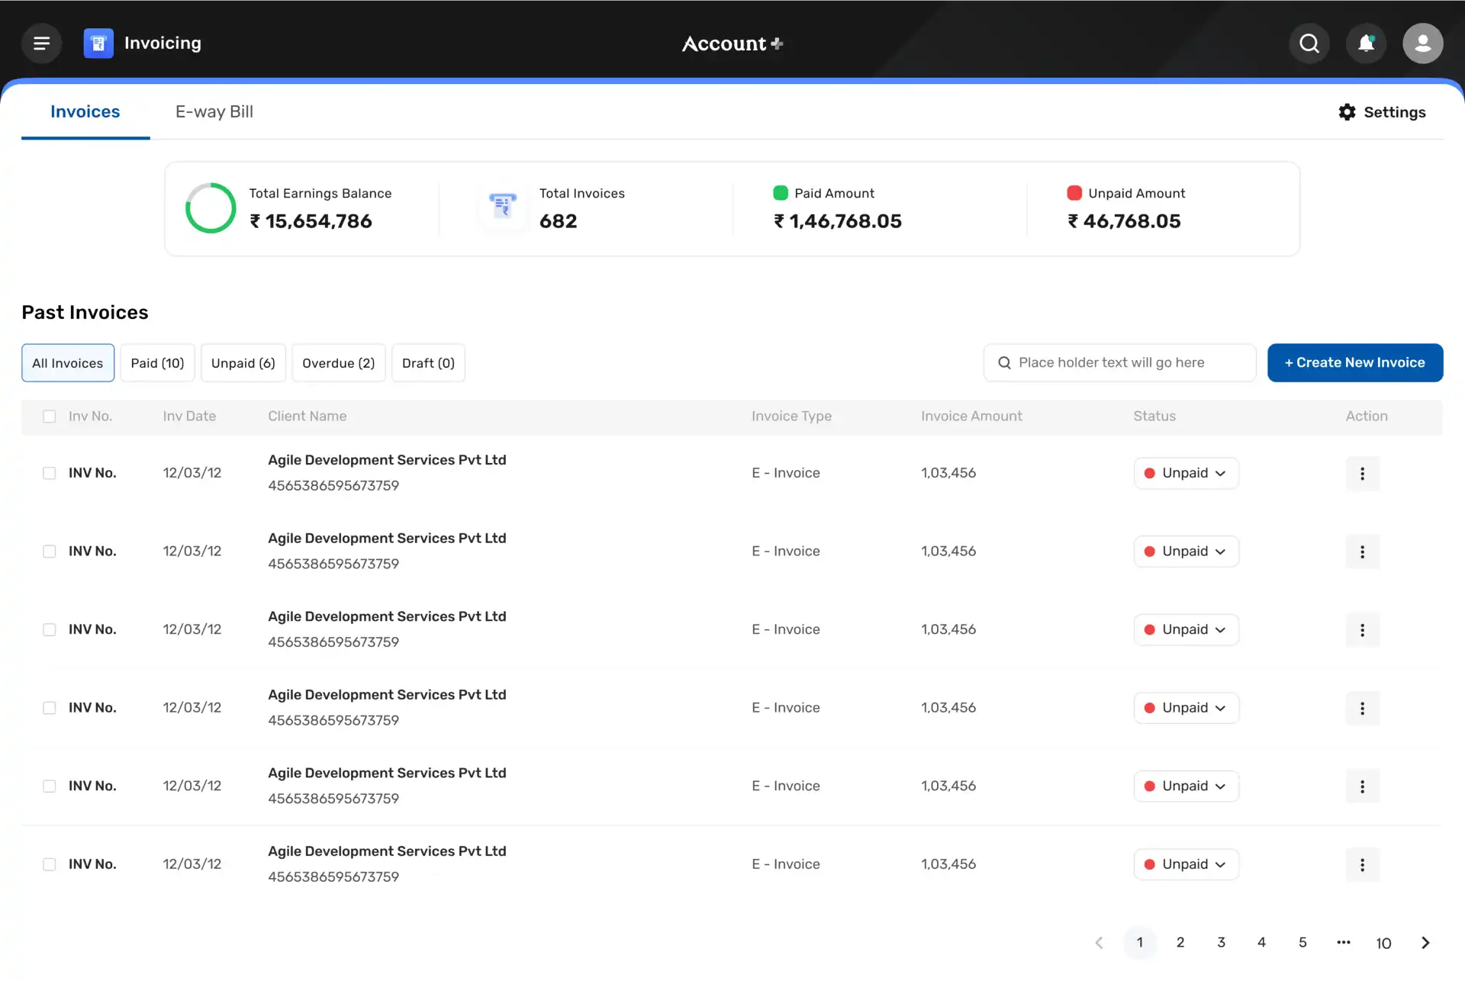1465x981 pixels.
Task: Click the Settings gear icon
Action: [x=1347, y=112]
